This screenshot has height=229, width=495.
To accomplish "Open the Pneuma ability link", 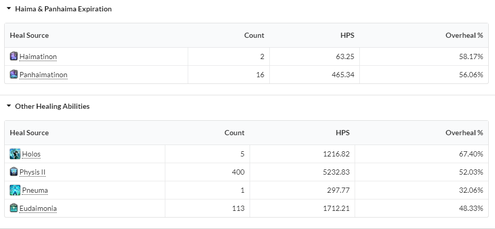I will point(35,190).
